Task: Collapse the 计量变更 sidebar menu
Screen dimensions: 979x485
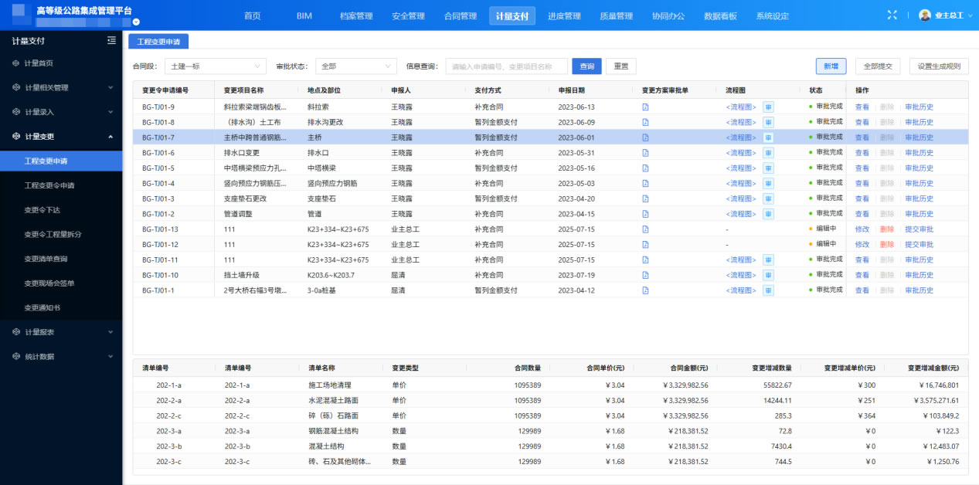Action: 61,137
